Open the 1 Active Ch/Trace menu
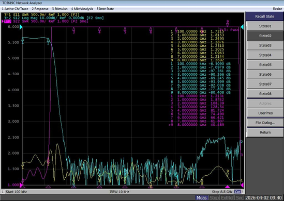The image size is (284, 201). click(15, 9)
